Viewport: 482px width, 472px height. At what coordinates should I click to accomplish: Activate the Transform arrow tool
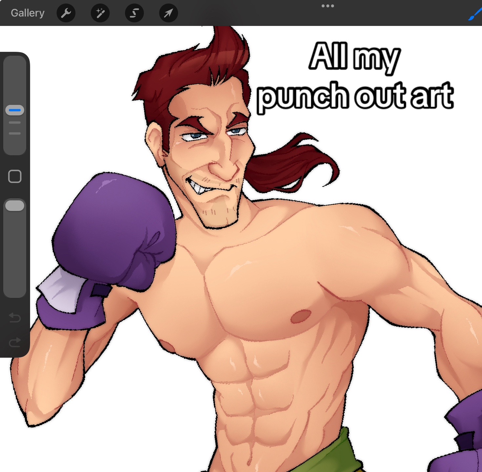[169, 13]
